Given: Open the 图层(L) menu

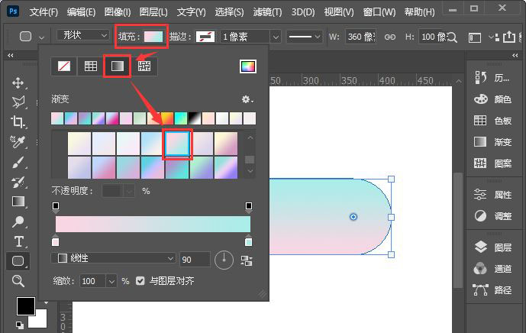Looking at the screenshot, I should [153, 12].
